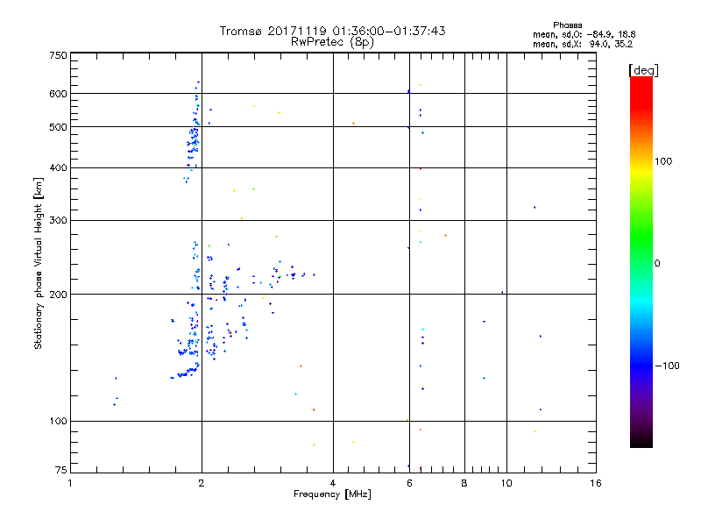The image size is (701, 526).
Task: Click the y-axis tick label "400"
Action: click(58, 167)
